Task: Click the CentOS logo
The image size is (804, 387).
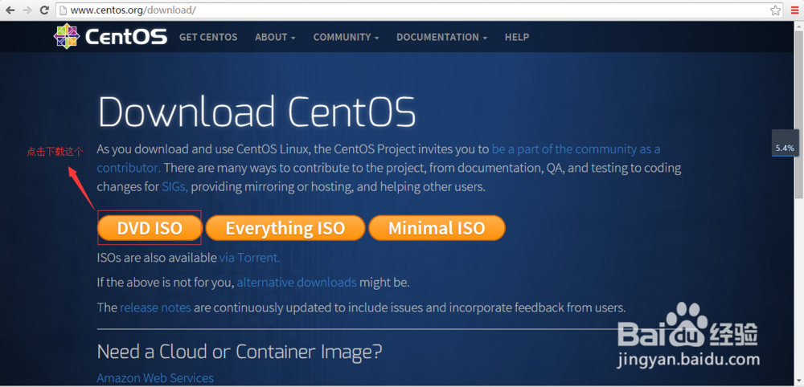Action: click(111, 36)
